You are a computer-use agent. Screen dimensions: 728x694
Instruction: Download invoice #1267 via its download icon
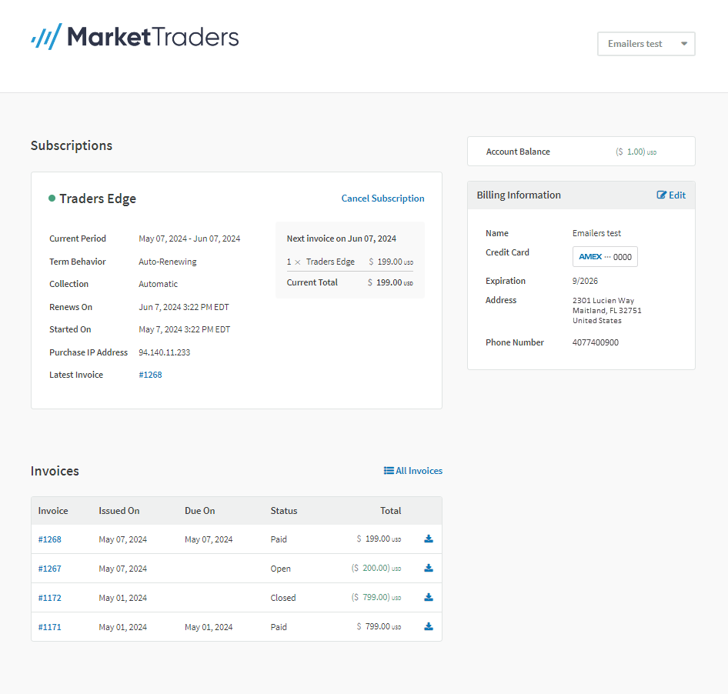click(x=429, y=568)
